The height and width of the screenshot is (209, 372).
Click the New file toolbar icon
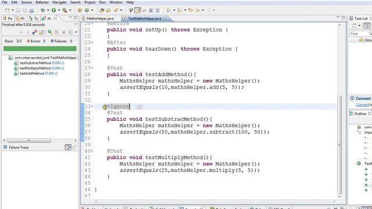point(8,10)
